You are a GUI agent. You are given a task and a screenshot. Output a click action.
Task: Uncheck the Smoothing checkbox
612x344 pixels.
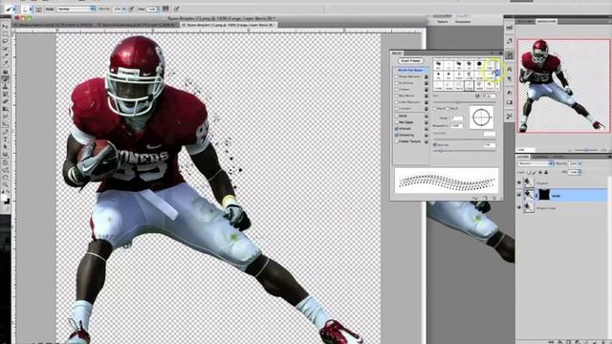tap(397, 135)
